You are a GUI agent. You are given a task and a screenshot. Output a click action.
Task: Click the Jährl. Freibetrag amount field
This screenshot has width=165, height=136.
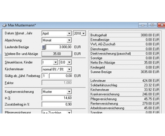click(x=61, y=76)
